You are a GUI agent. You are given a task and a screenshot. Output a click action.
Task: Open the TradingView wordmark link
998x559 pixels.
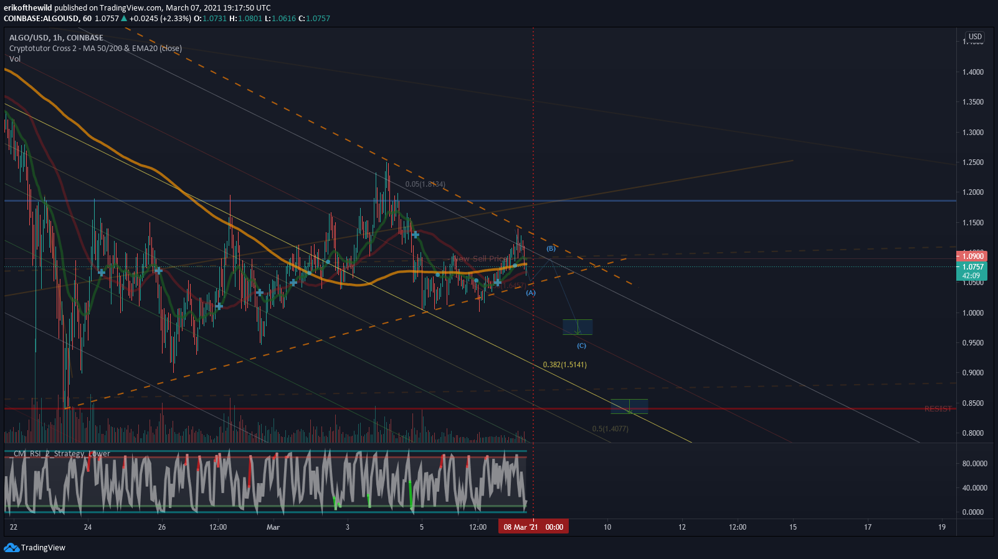click(x=43, y=548)
